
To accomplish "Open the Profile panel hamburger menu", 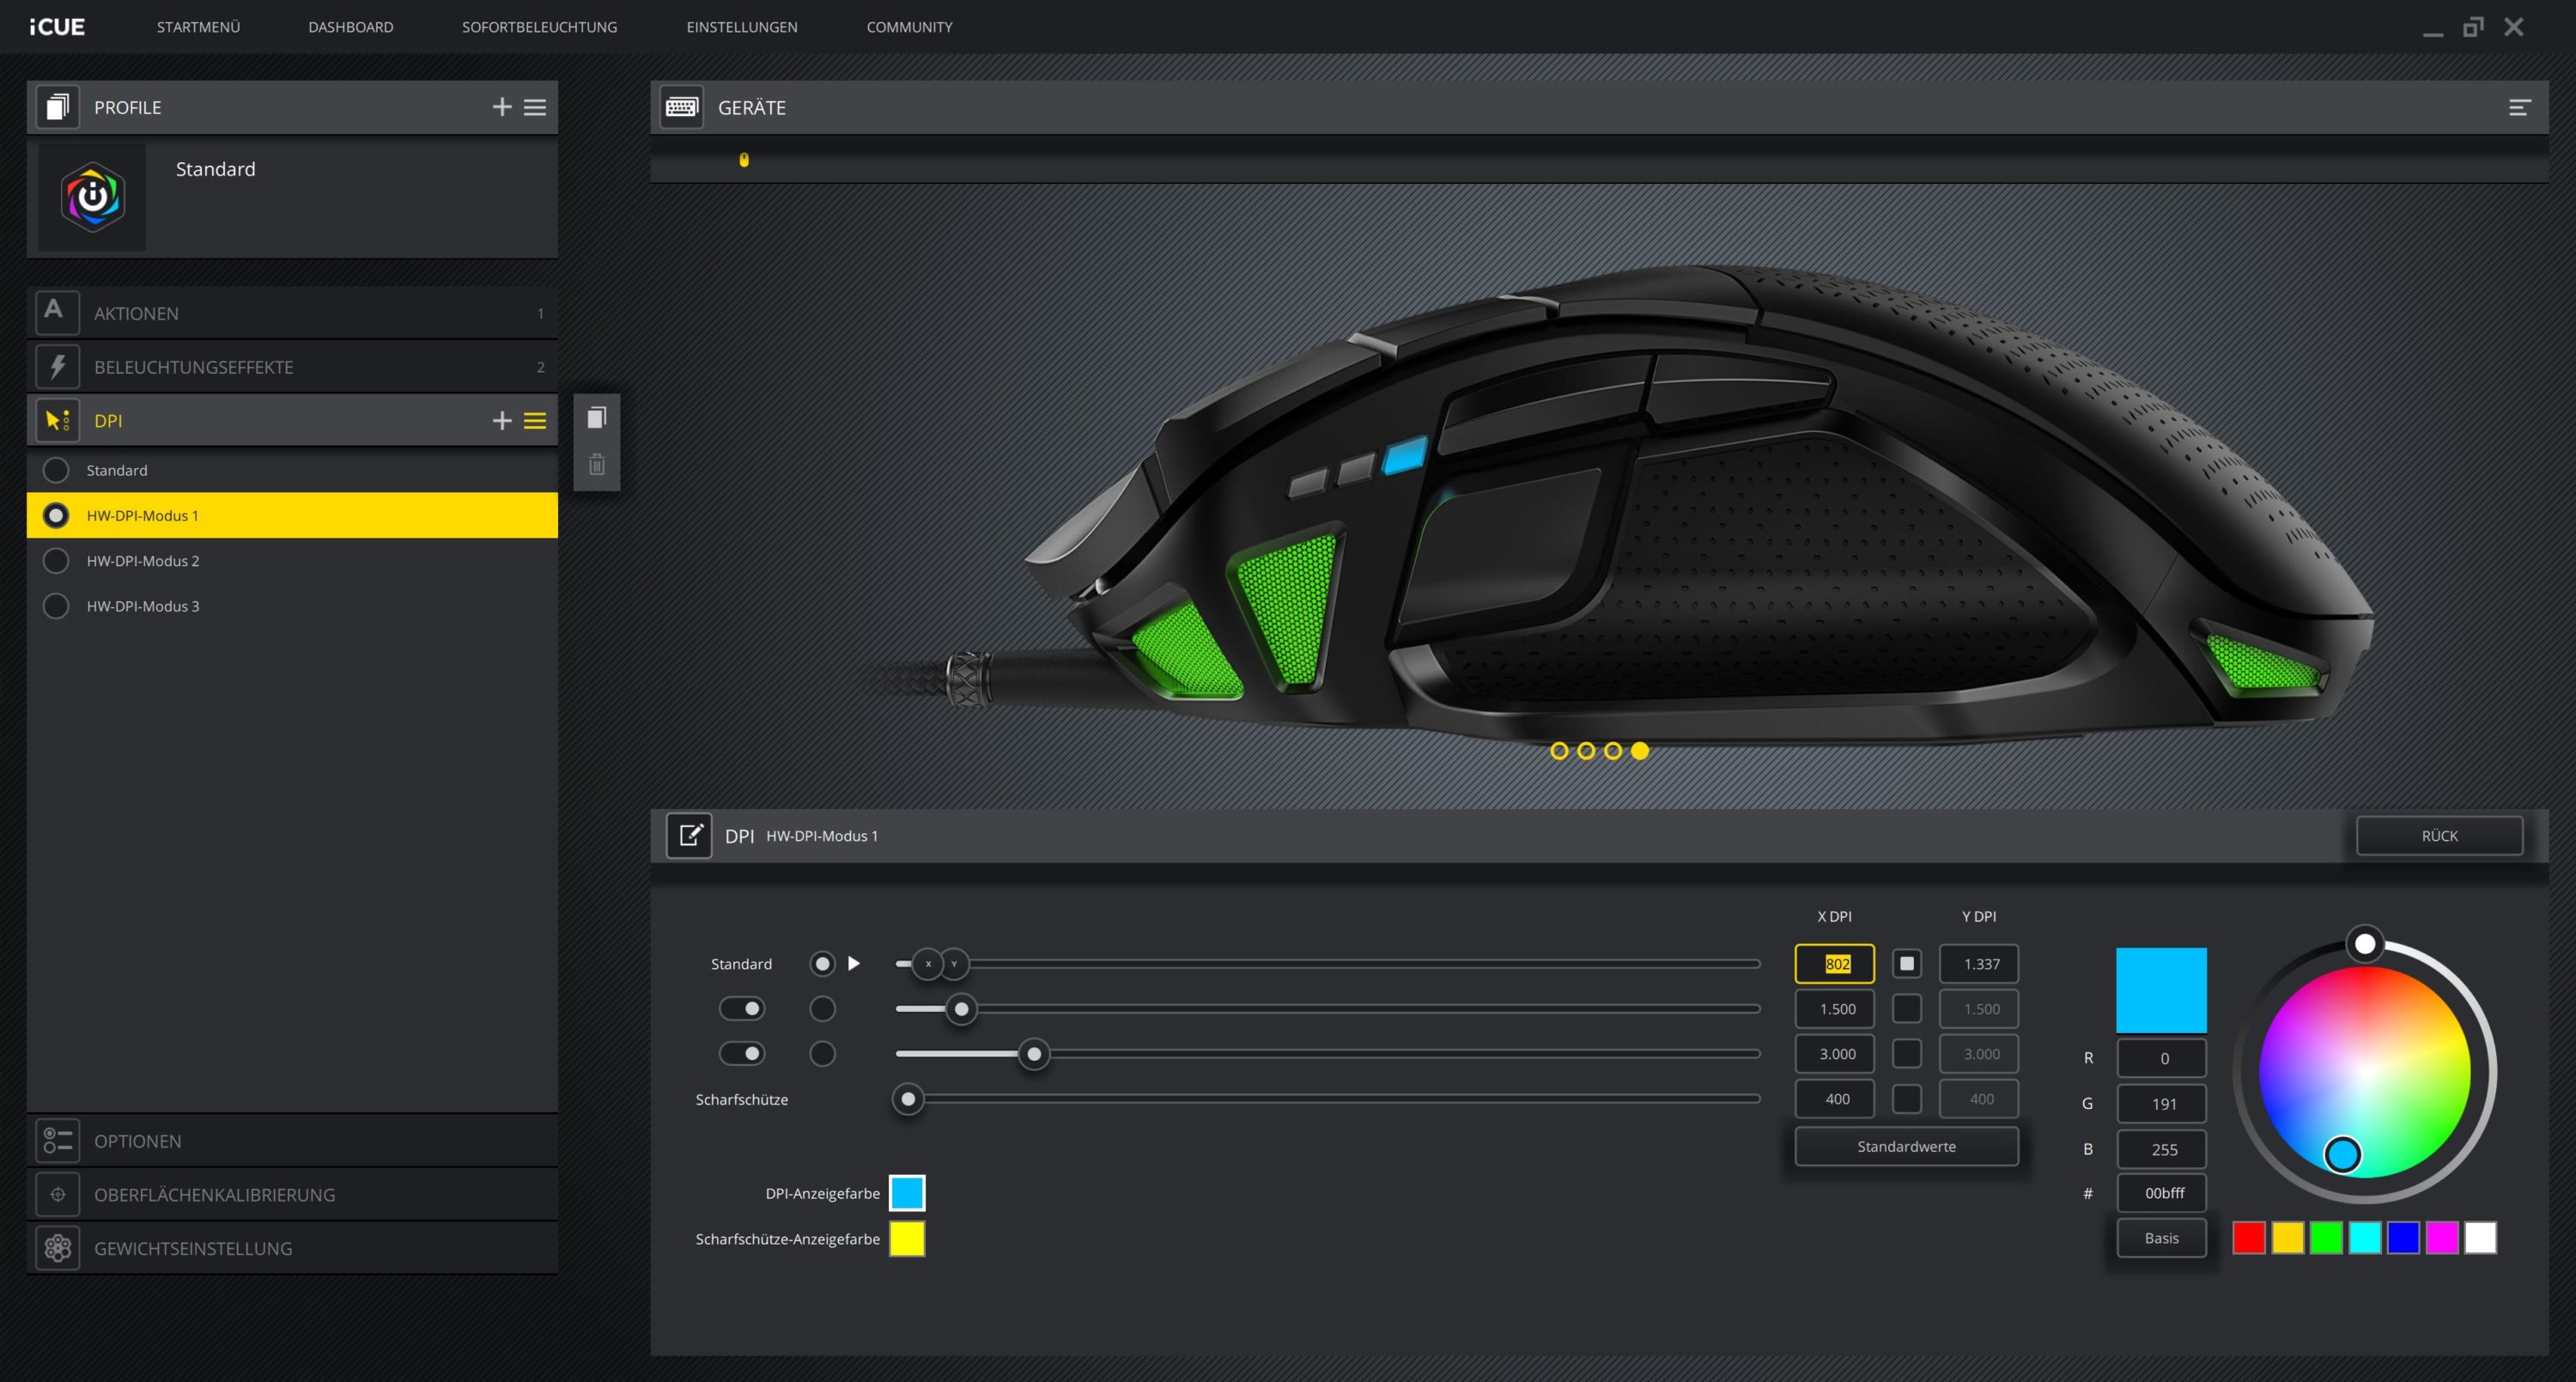I will coord(535,107).
